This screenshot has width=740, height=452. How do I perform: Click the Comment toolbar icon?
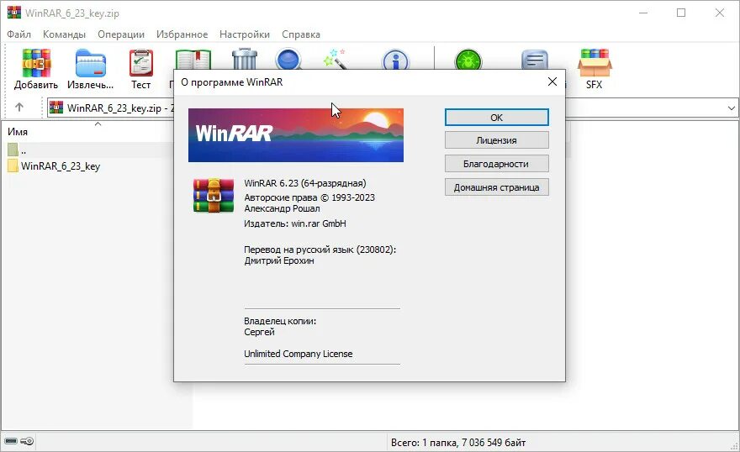click(x=534, y=60)
